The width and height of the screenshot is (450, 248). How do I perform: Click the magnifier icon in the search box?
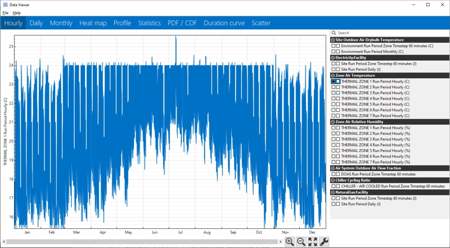coord(334,33)
